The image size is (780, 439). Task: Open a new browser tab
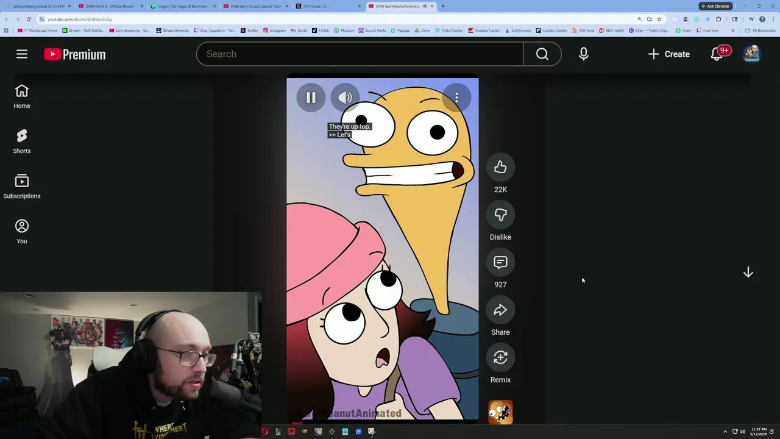443,6
